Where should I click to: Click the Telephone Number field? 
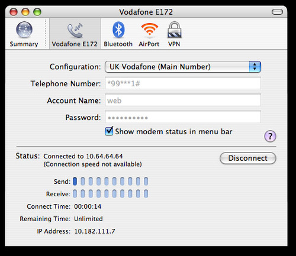[183, 83]
